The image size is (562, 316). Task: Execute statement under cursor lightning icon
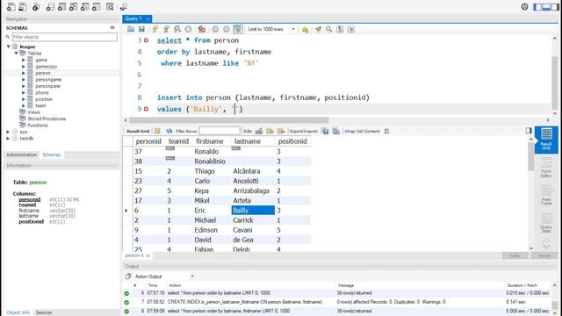tap(166, 29)
